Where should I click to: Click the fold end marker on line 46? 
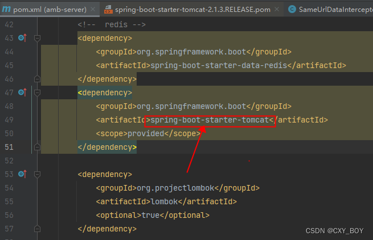(38, 79)
